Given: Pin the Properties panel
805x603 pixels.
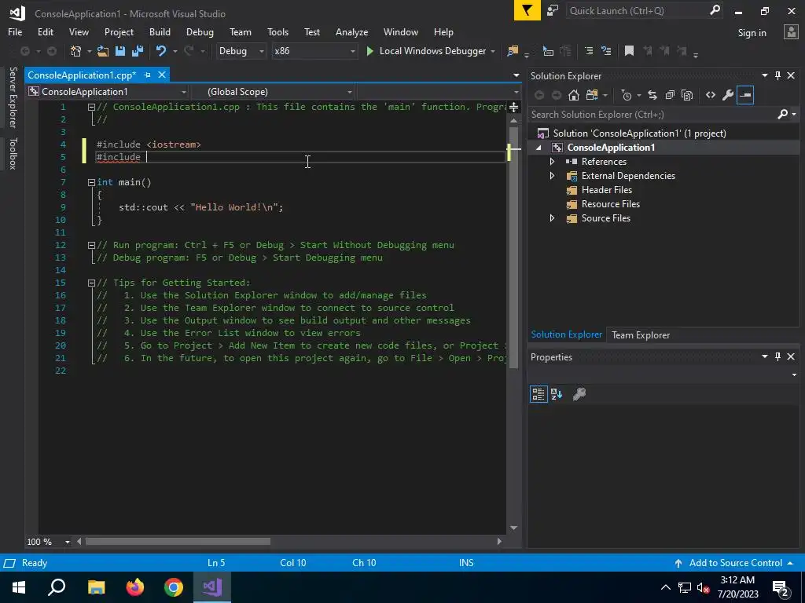Looking at the screenshot, I should [777, 356].
